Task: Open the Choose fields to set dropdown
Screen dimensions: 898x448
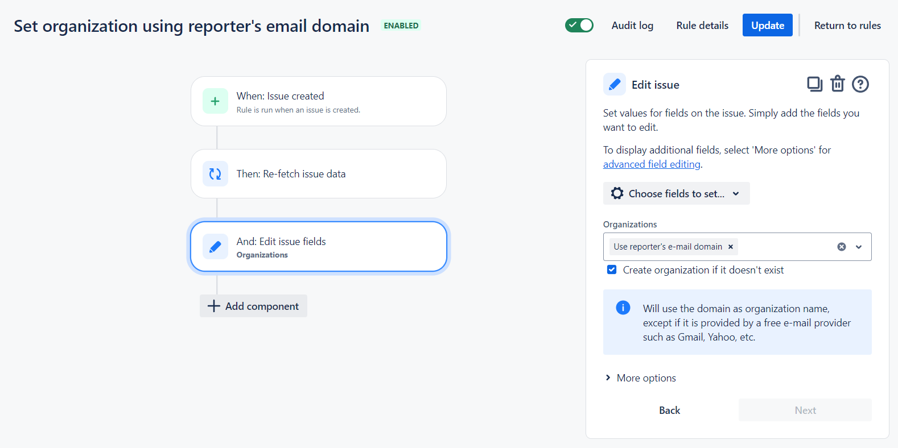Action: (676, 193)
